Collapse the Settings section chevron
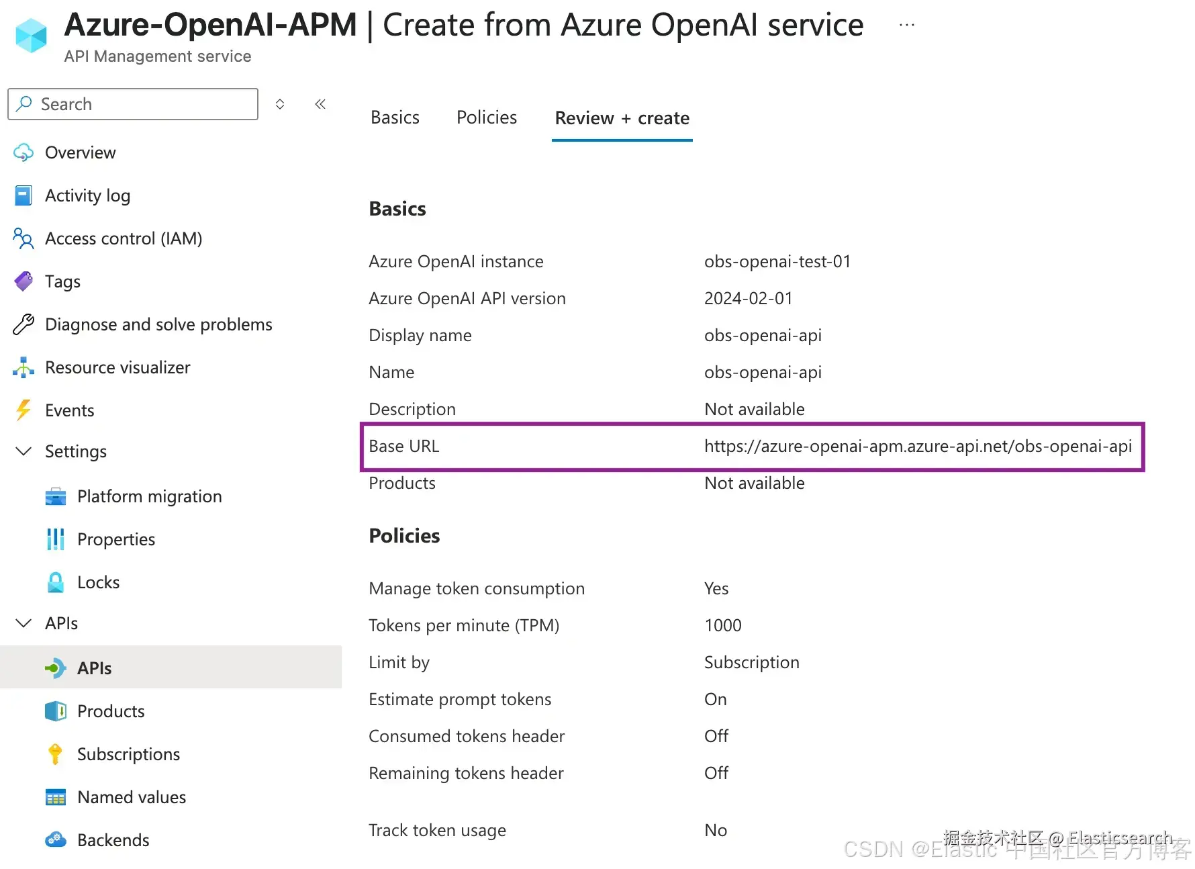Image resolution: width=1195 pixels, height=869 pixels. [x=23, y=451]
